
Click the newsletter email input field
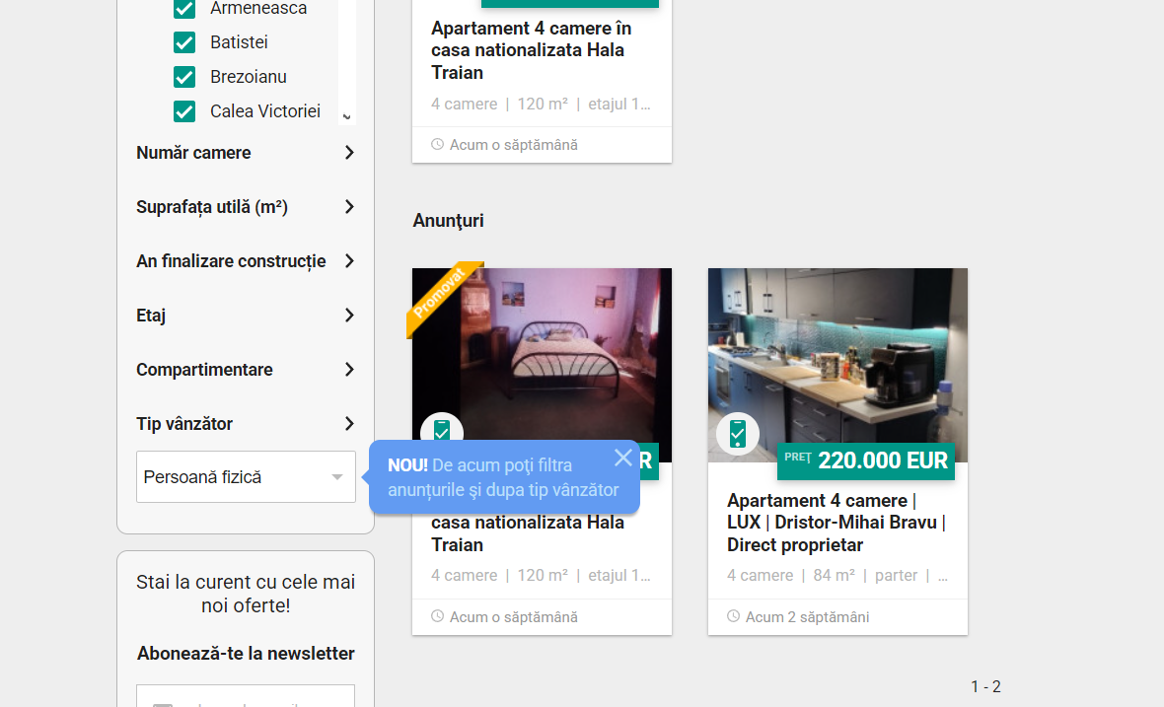tap(246, 696)
